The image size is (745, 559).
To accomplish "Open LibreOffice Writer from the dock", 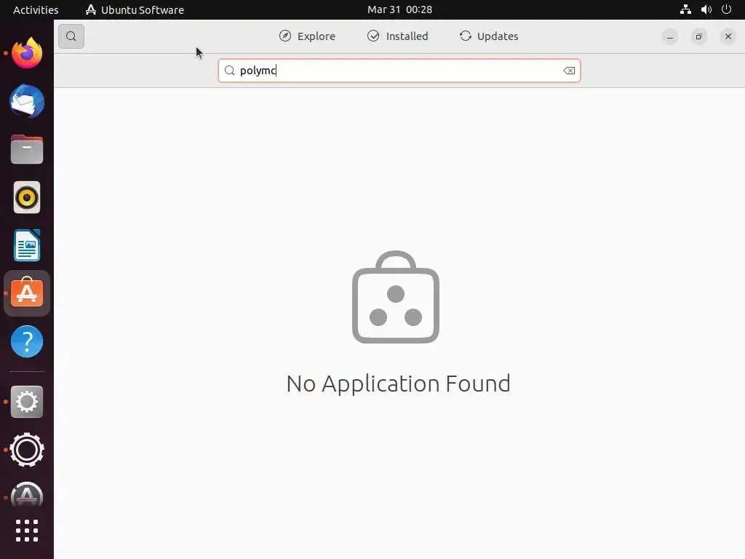I will [x=27, y=245].
